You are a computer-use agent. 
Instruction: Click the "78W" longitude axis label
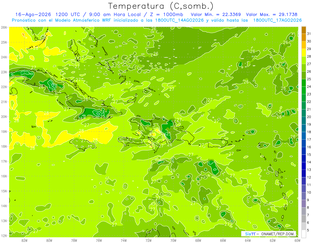coord(74,240)
